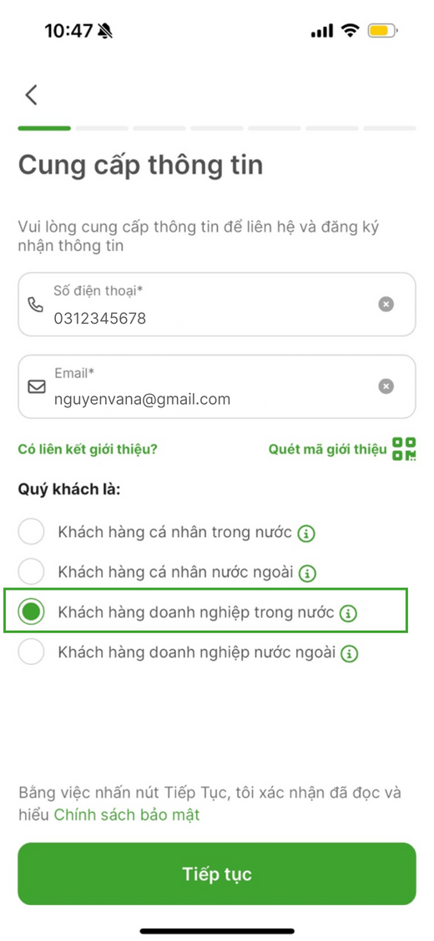This screenshot has width=434, height=941.
Task: Select Khách hàng cá nhân trong nước radio
Action: 31,532
